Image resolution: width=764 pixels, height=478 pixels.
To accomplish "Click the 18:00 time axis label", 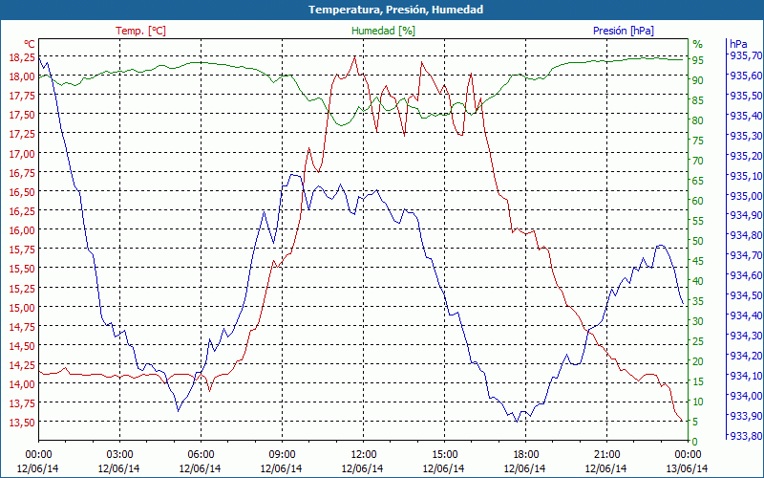I will point(525,455).
